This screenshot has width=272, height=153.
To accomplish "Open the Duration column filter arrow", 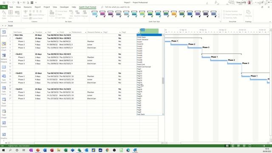I will point(45,32).
